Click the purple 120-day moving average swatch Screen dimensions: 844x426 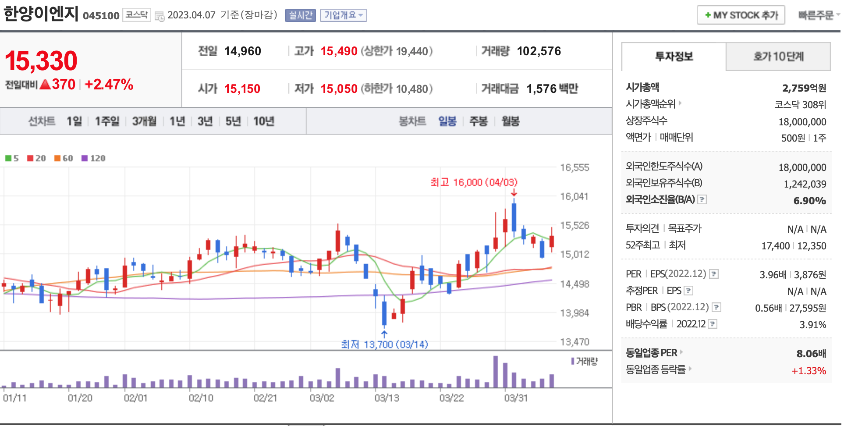click(85, 158)
